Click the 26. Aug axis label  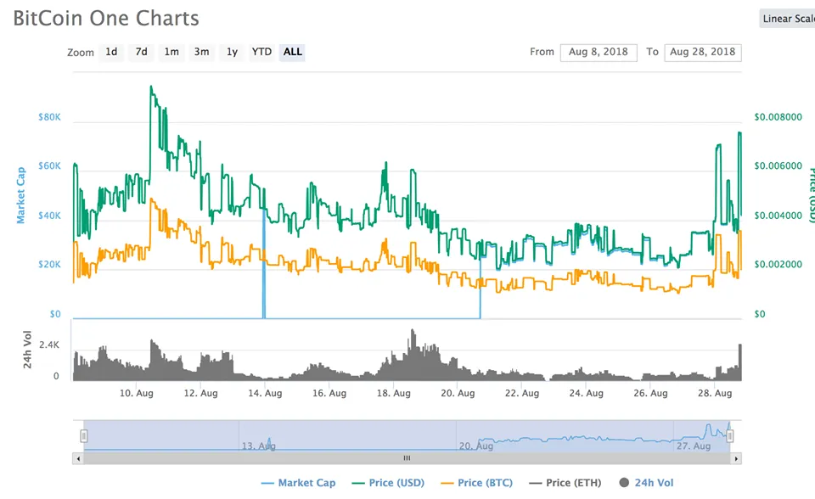click(x=650, y=394)
